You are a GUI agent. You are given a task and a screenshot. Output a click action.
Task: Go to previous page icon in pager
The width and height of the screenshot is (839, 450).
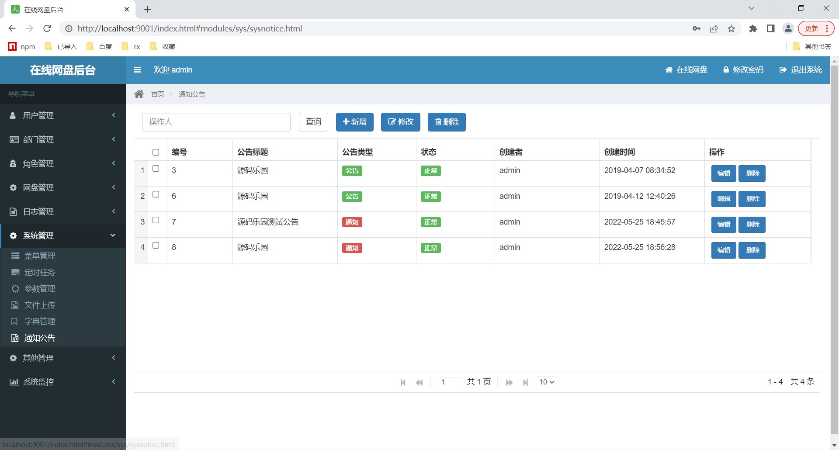[x=419, y=382]
